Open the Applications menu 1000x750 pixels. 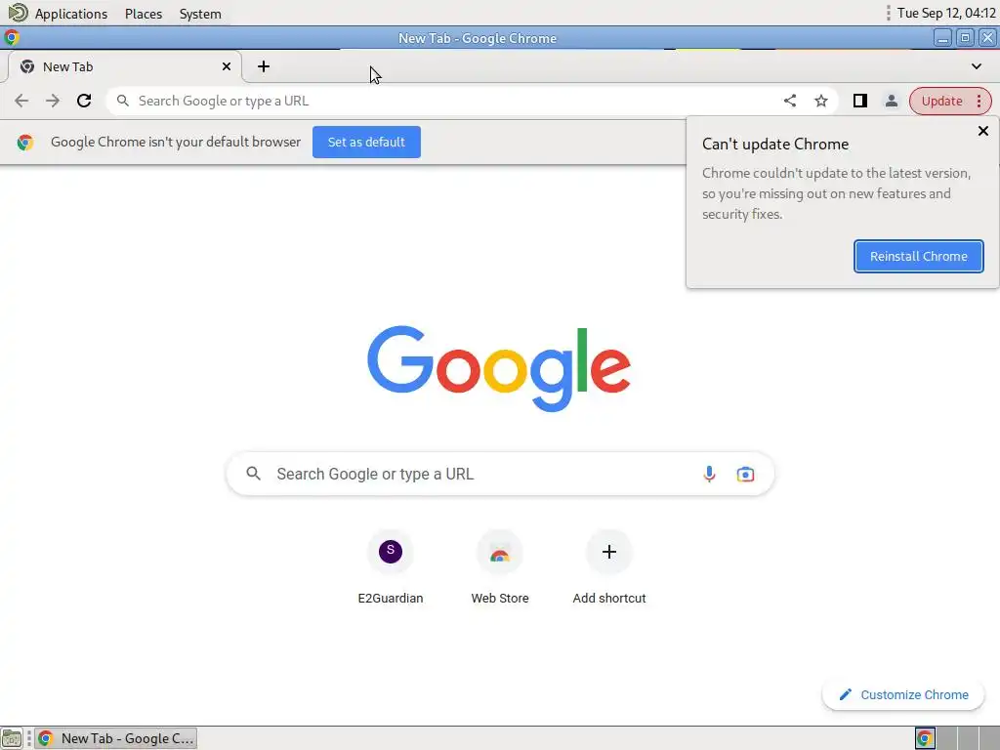(x=70, y=14)
